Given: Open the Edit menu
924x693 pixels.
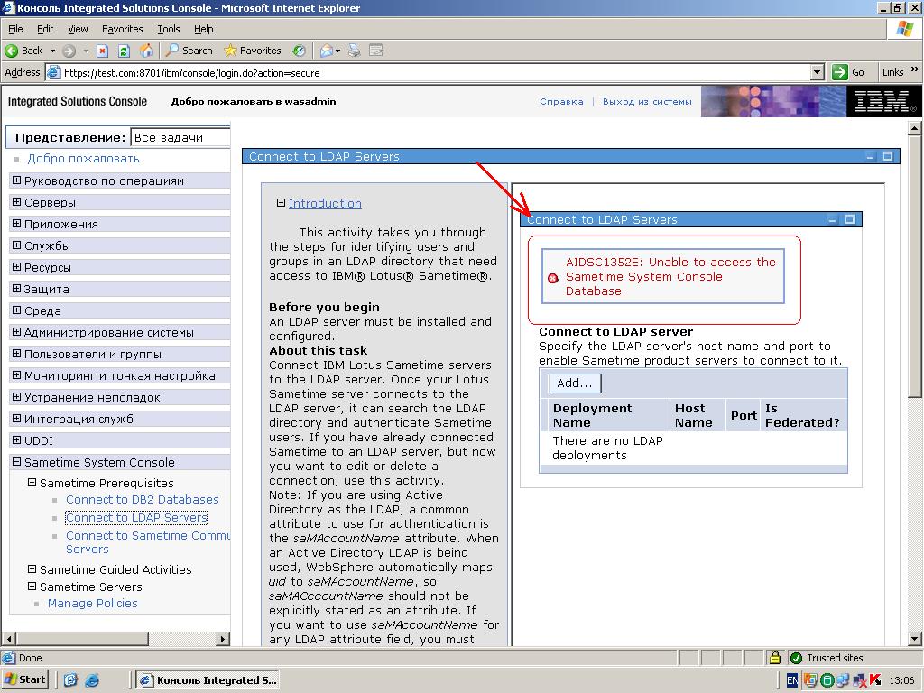Looking at the screenshot, I should point(45,29).
